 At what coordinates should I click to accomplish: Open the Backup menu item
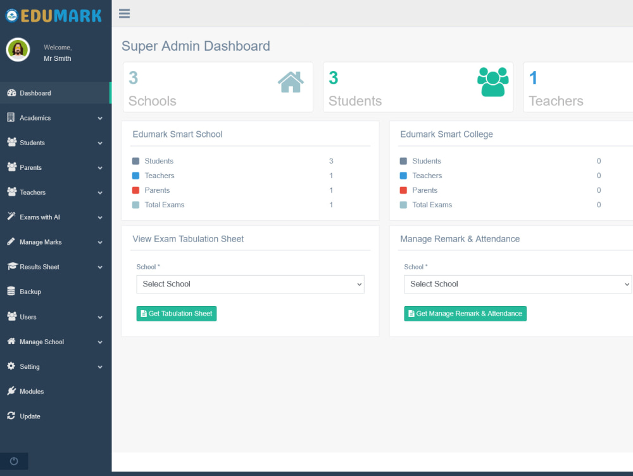point(55,292)
